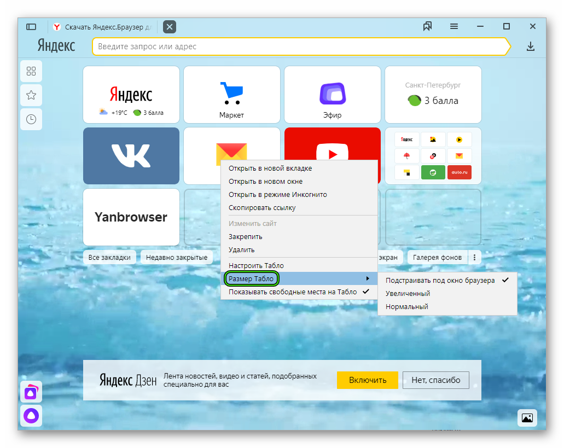Click the Нет, спасибо button
The height and width of the screenshot is (448, 564).
(x=436, y=380)
